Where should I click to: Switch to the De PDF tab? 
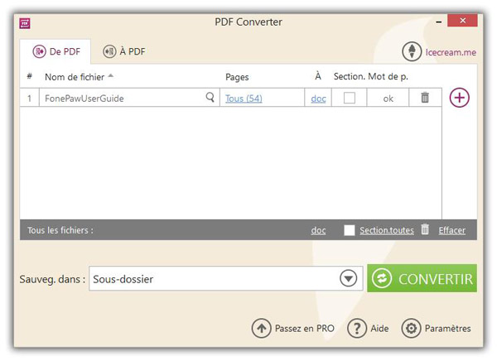[x=56, y=51]
